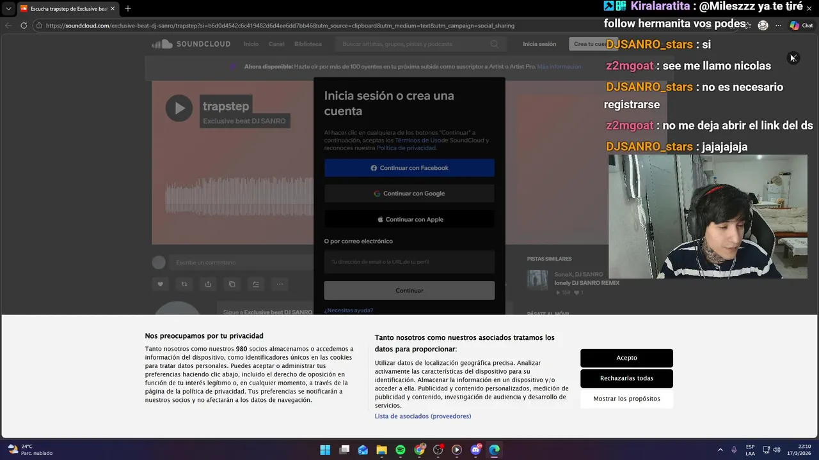Open the track's more options (three dots)
This screenshot has width=819, height=460.
[280, 284]
